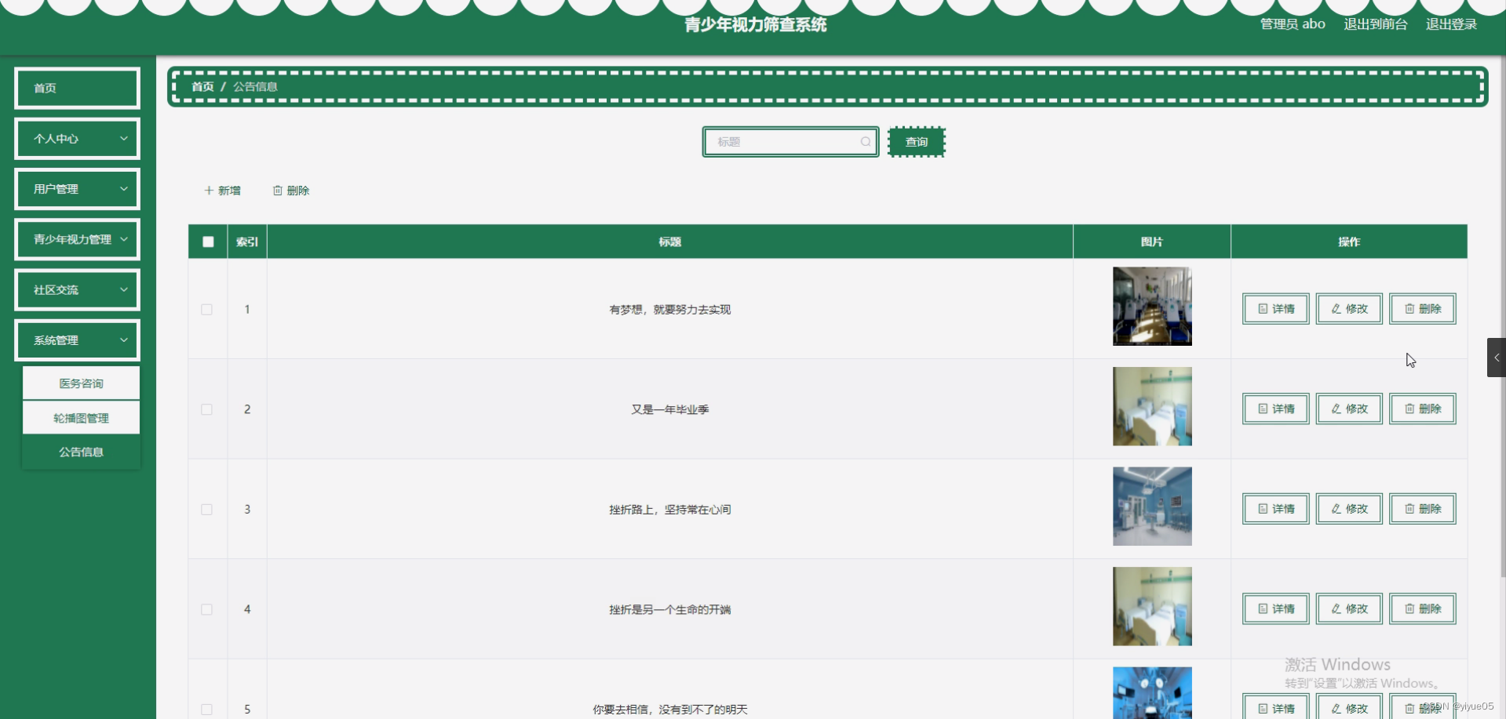The image size is (1506, 719).
Task: Edit row 1 有梦想，就要努力去实现
Action: [1349, 309]
